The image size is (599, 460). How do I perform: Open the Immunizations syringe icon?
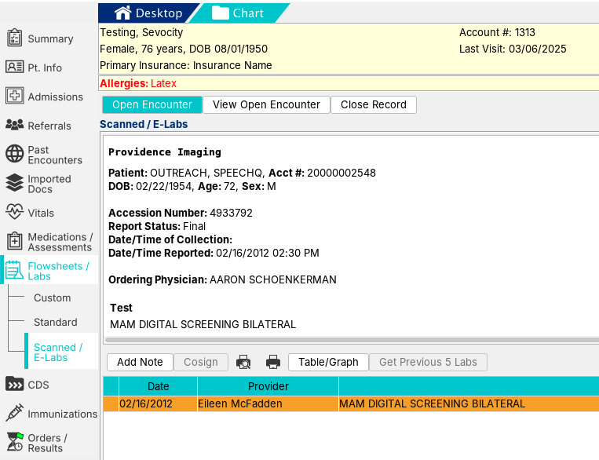pos(14,413)
